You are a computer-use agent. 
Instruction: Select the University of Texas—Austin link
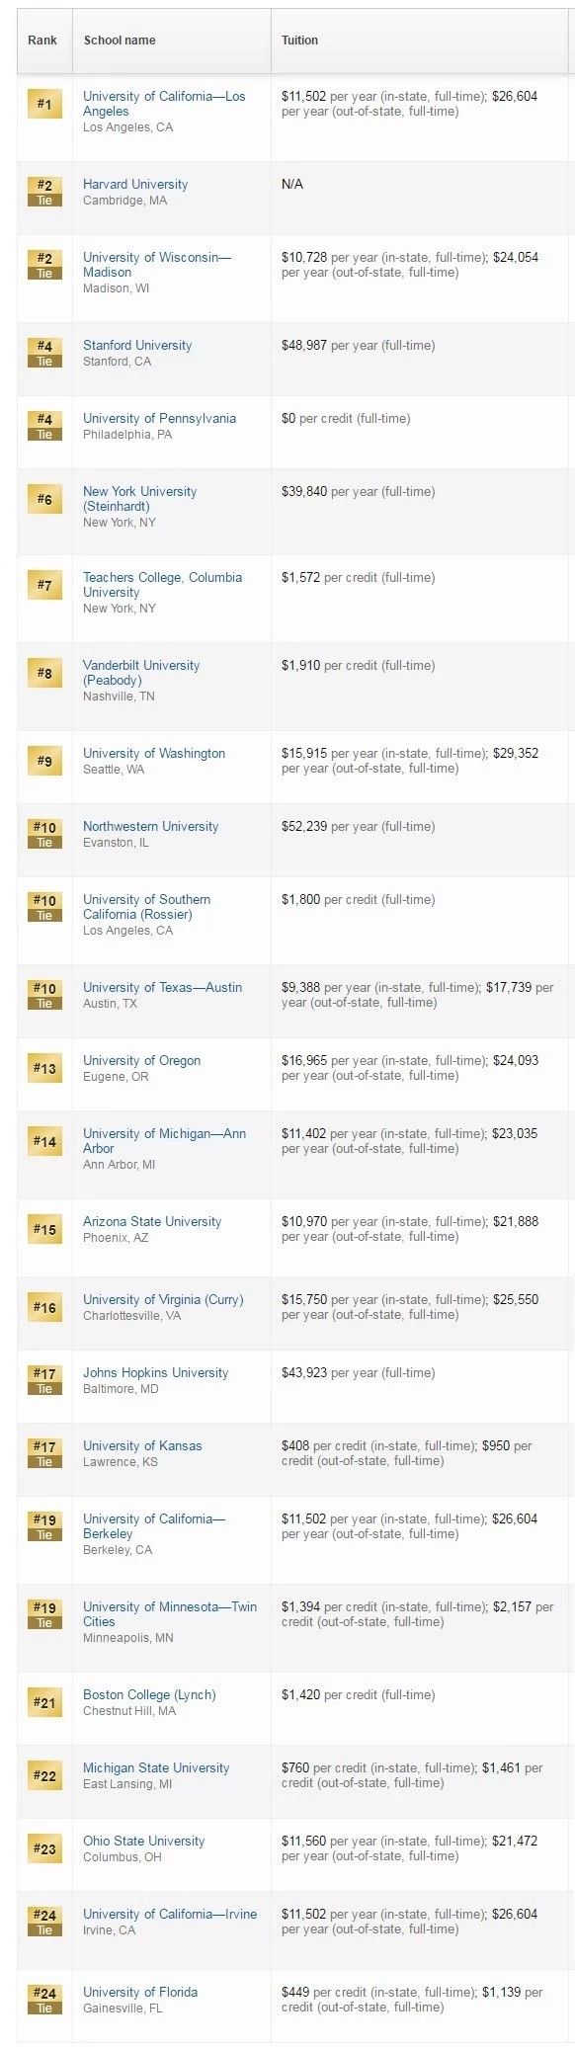click(x=162, y=987)
